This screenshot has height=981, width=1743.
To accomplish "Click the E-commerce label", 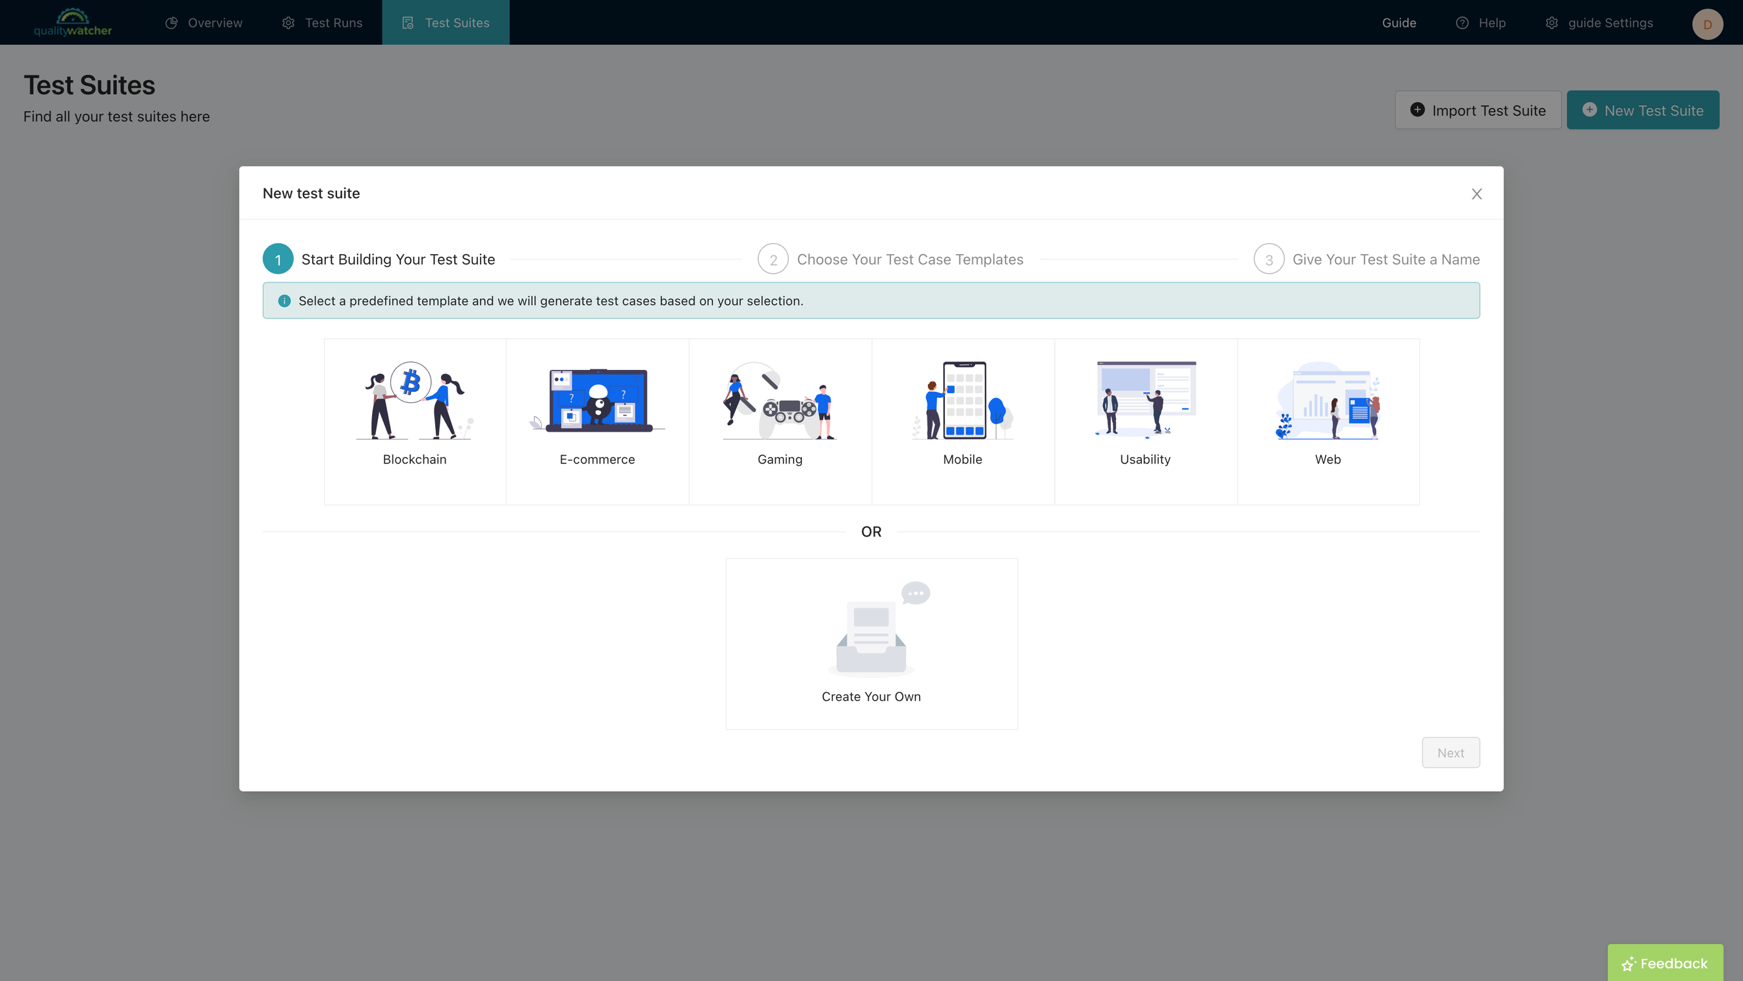I will tap(598, 460).
